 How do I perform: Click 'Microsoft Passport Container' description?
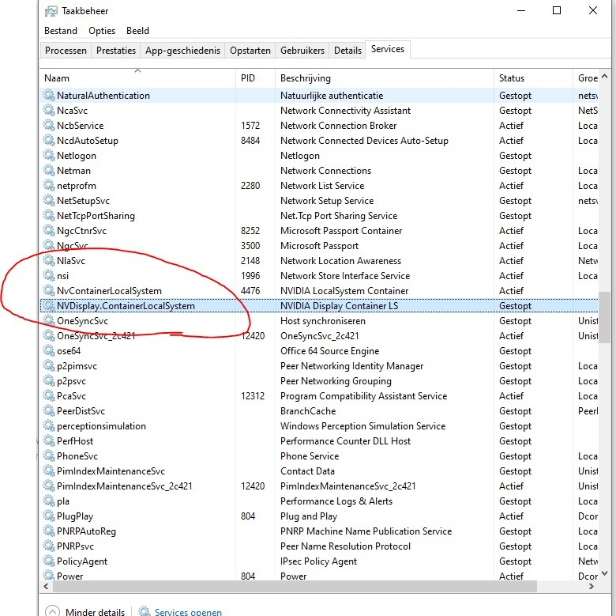pos(341,231)
